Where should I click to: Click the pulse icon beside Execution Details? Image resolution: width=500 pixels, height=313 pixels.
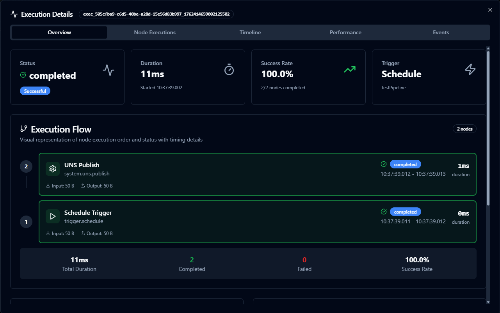coord(14,14)
